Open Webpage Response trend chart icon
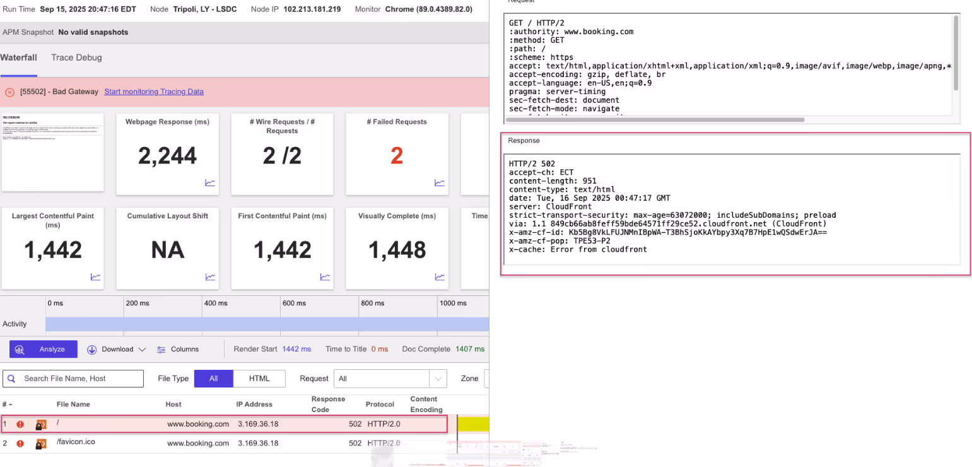The image size is (972, 467). pyautogui.click(x=210, y=183)
